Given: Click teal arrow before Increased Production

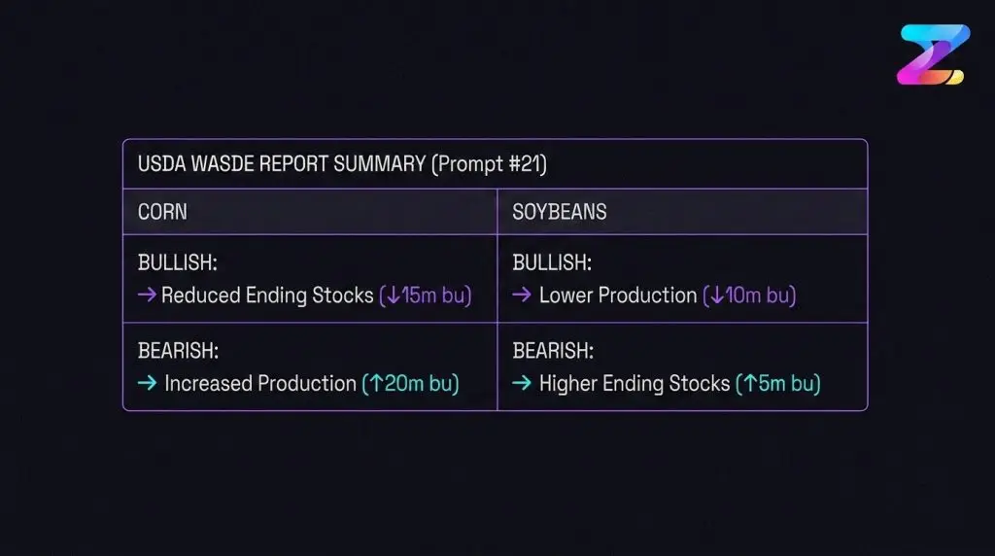Looking at the screenshot, I should tap(147, 383).
